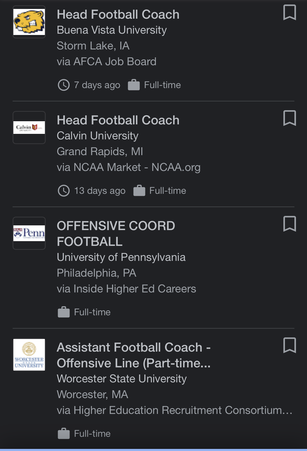
Task: Save the Calvin University Head Football Coach job
Action: (x=290, y=118)
